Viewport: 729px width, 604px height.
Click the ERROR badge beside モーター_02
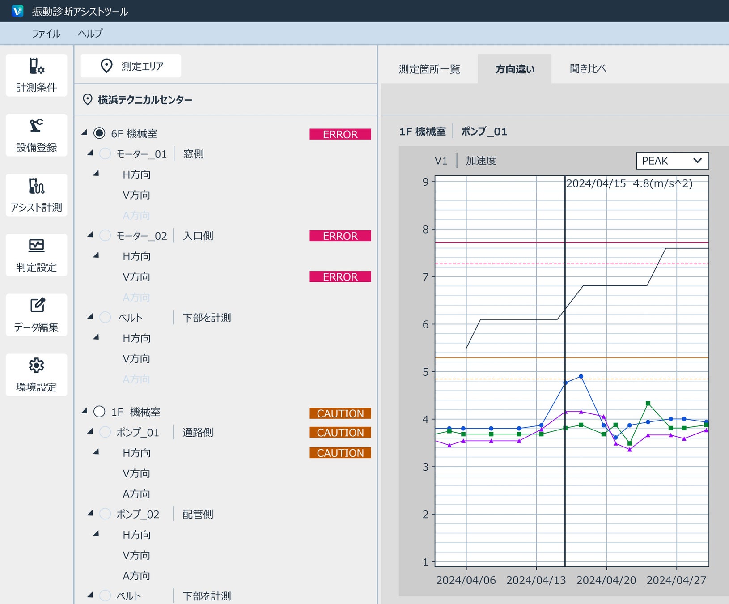point(340,236)
